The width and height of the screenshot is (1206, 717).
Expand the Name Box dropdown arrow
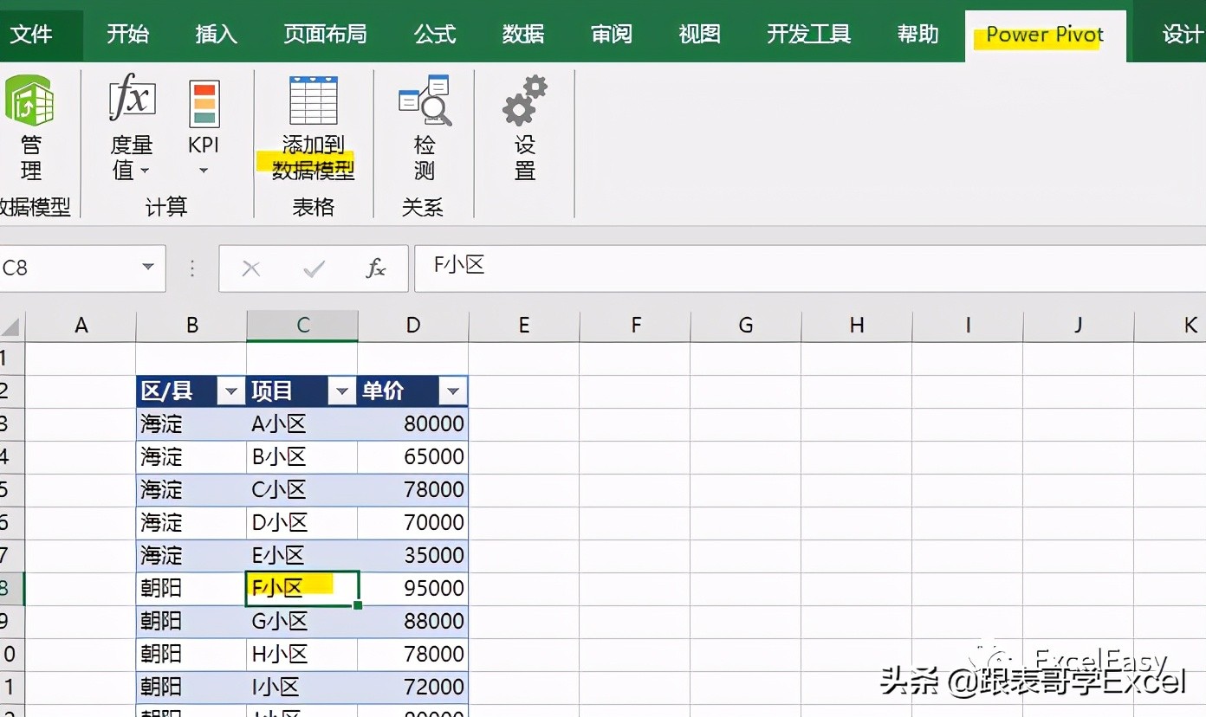(148, 268)
